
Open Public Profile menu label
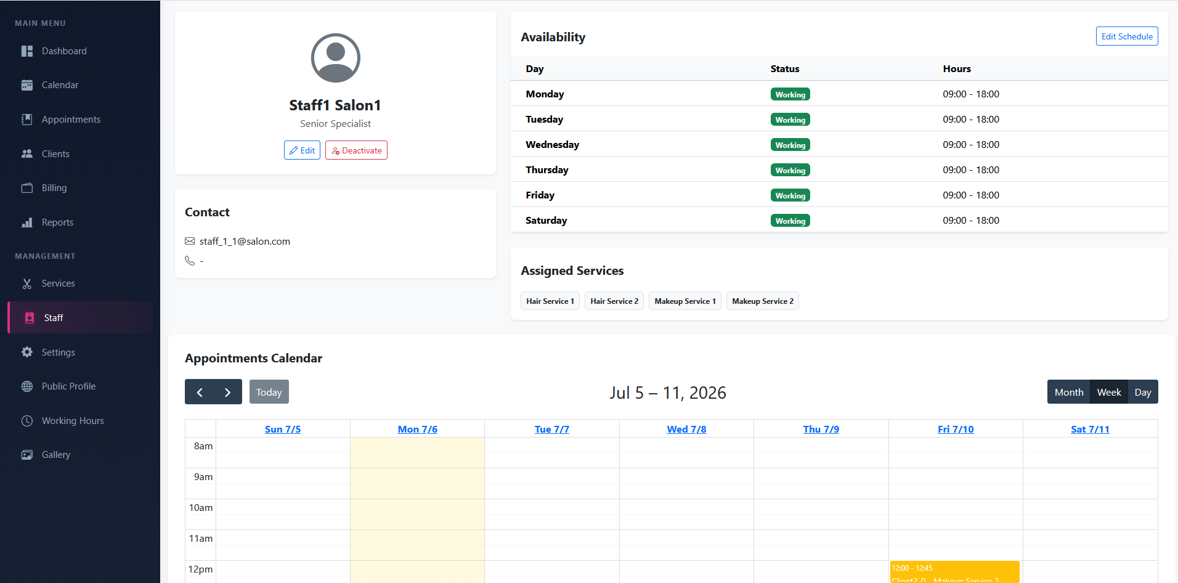(68, 386)
